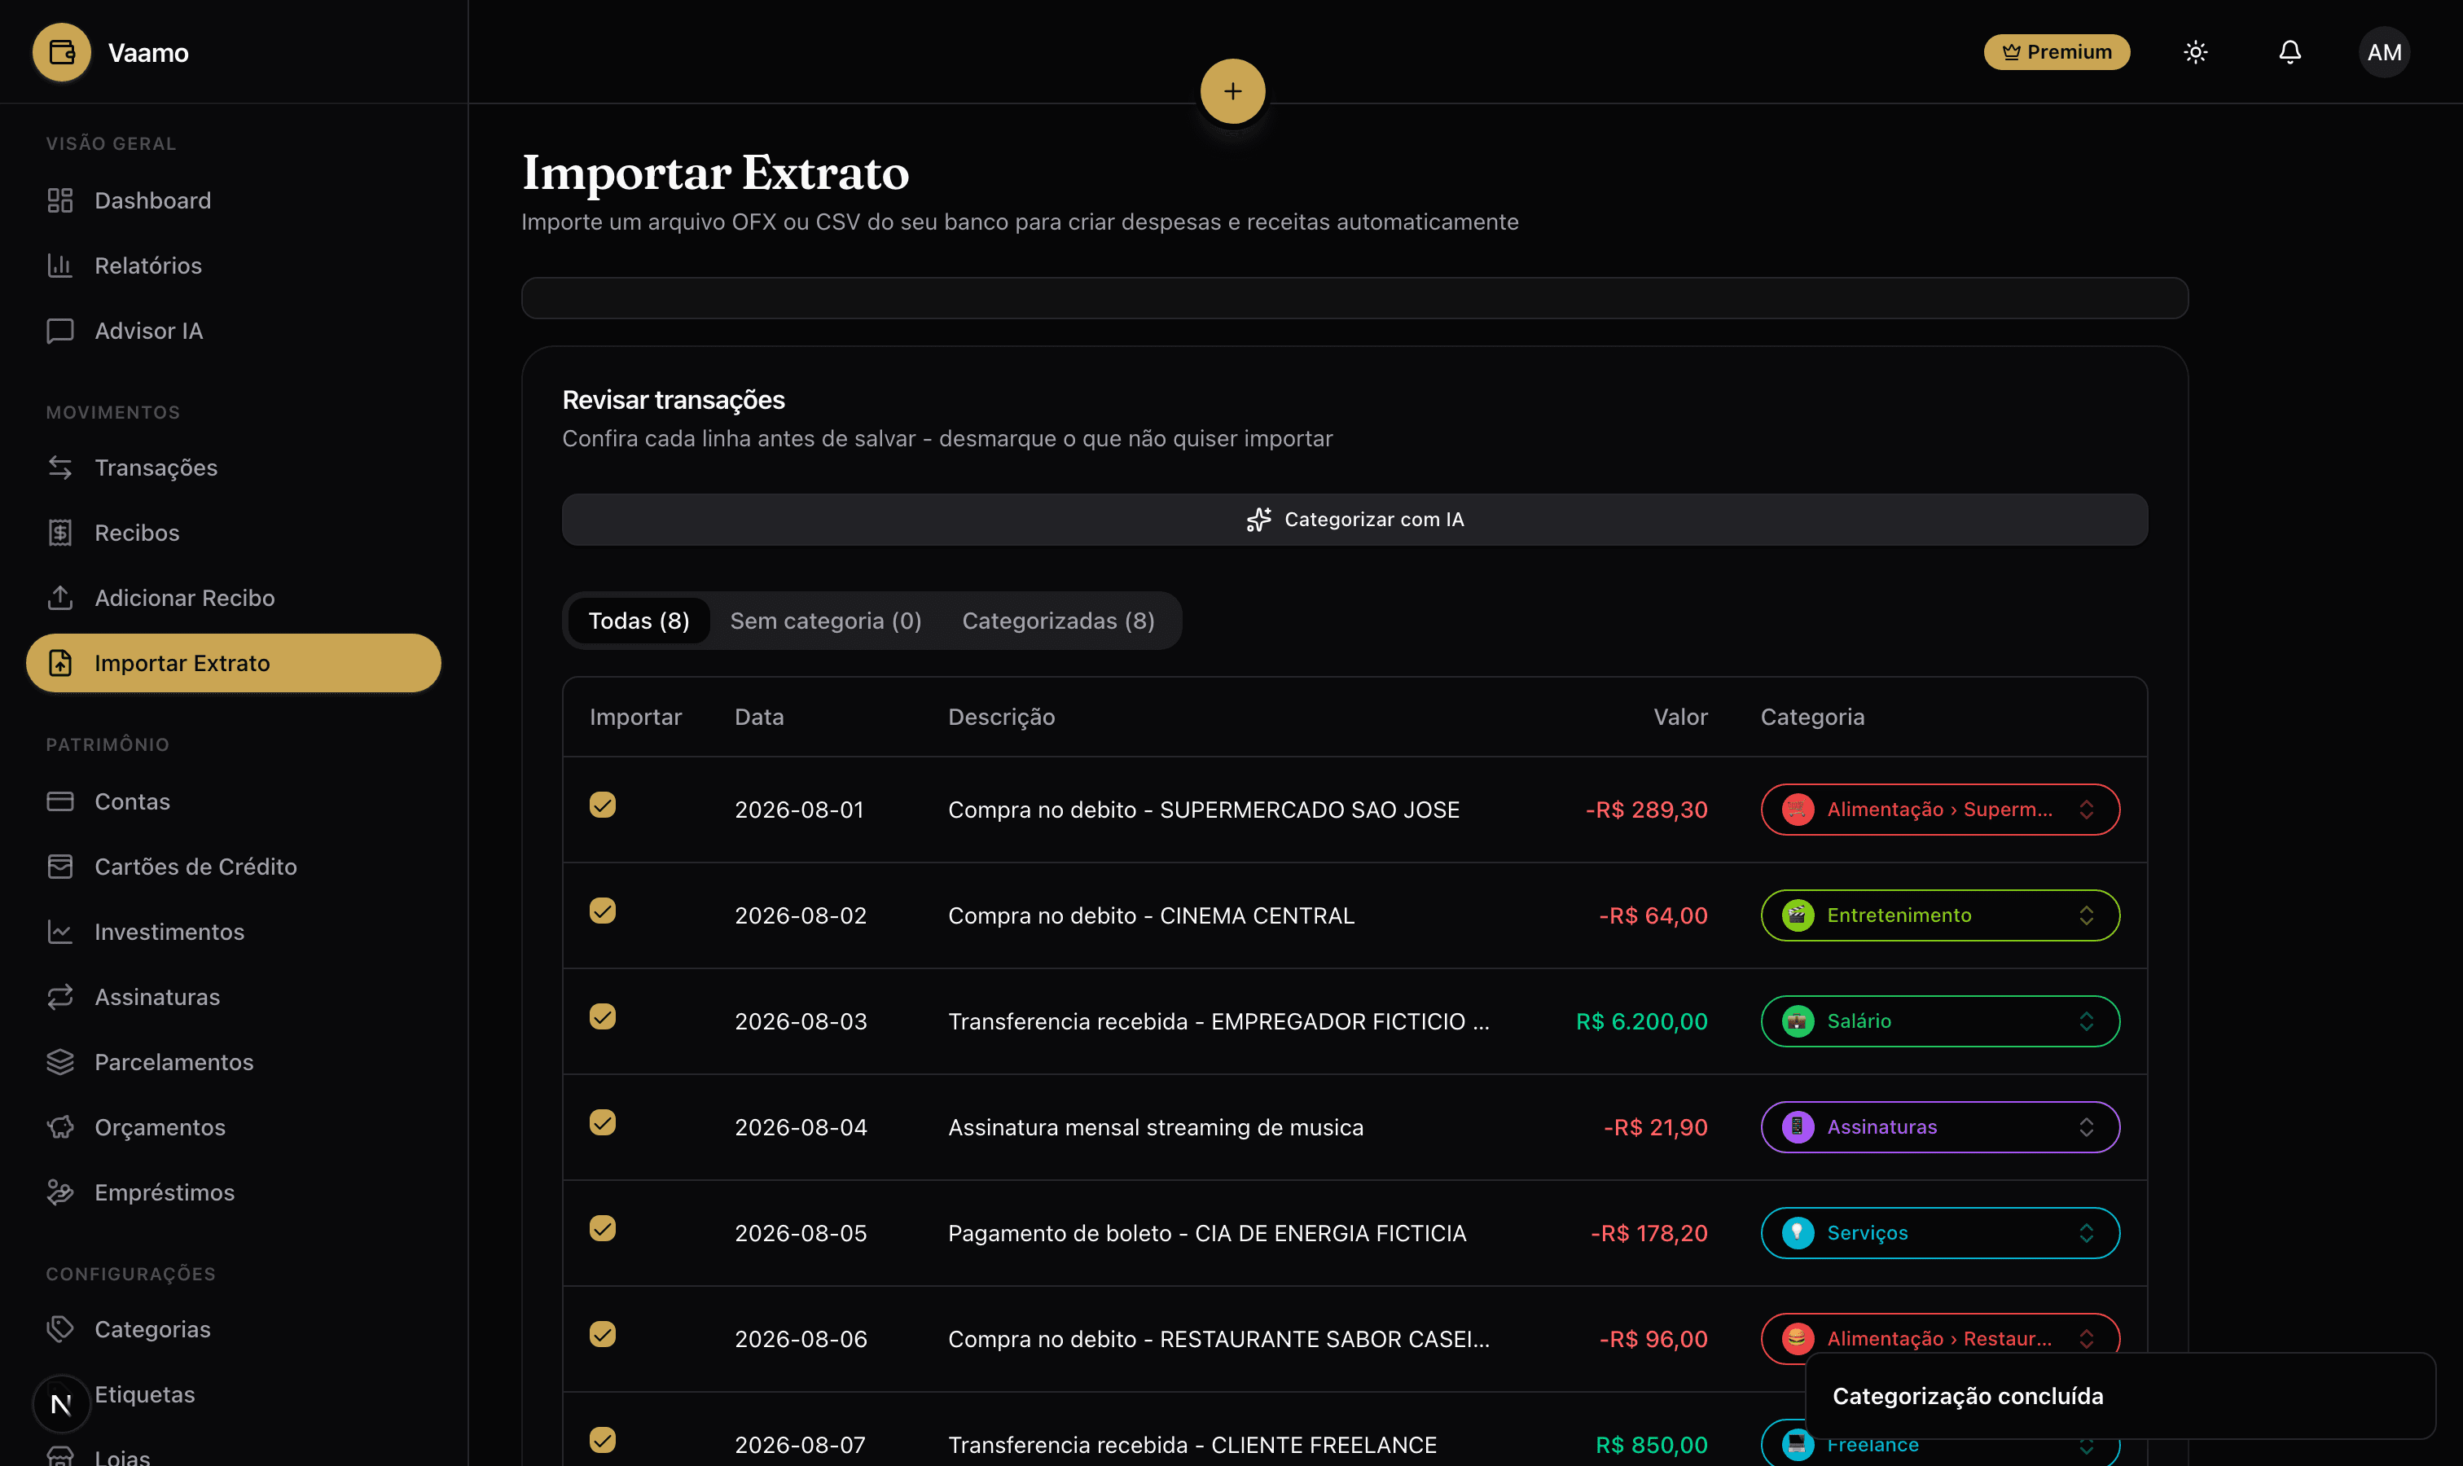Uncheck import for CINEMA CENTRAL row
Viewport: 2463px width, 1466px height.
coord(603,911)
